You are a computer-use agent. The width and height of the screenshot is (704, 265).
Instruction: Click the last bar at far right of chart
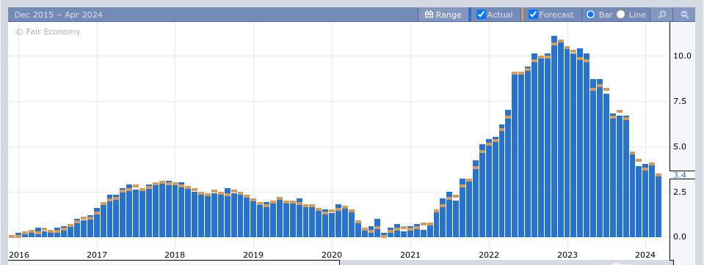pyautogui.click(x=658, y=206)
